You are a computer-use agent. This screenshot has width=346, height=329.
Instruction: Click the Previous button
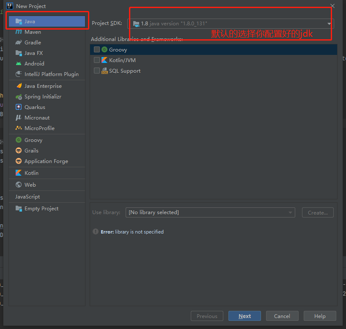point(207,316)
